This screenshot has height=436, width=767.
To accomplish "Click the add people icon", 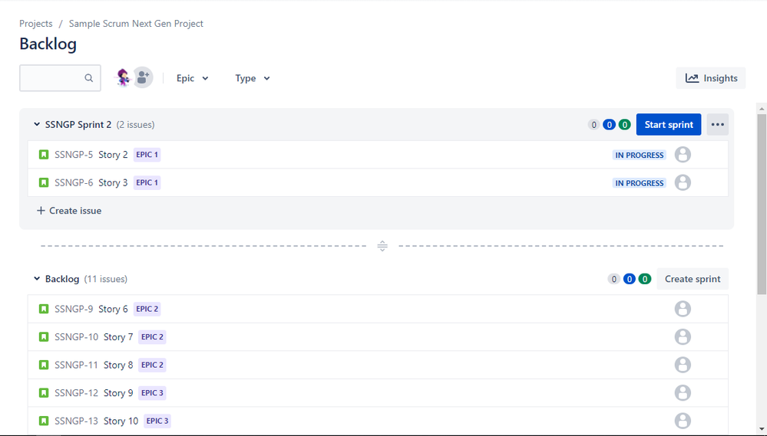I will 143,77.
